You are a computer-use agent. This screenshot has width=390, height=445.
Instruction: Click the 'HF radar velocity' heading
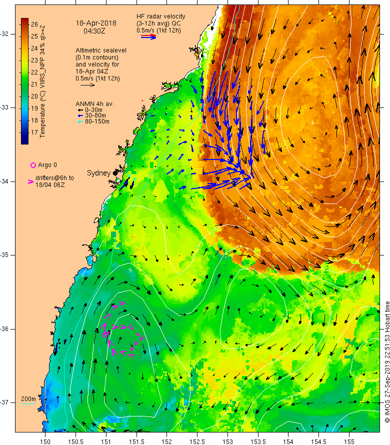click(x=160, y=16)
